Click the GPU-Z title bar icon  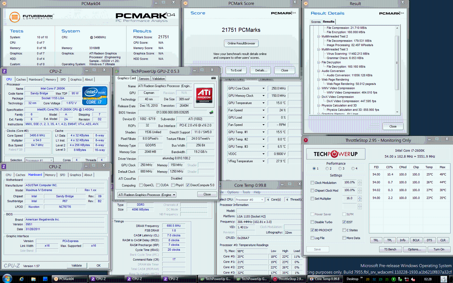[x=117, y=71]
